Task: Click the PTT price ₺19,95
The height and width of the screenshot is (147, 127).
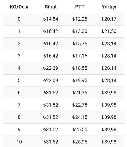Action: [80, 81]
